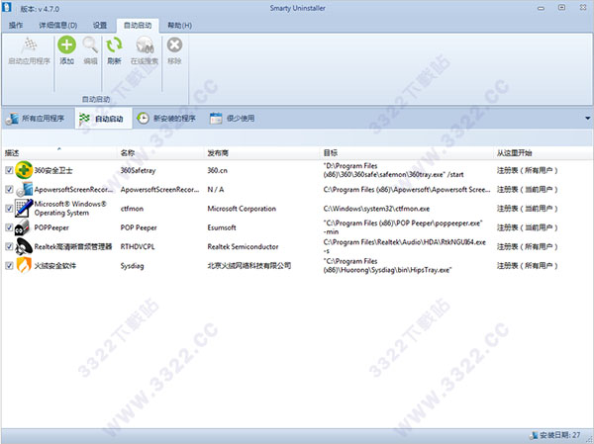Switch to the 所有应用程序 view tab

click(37, 119)
